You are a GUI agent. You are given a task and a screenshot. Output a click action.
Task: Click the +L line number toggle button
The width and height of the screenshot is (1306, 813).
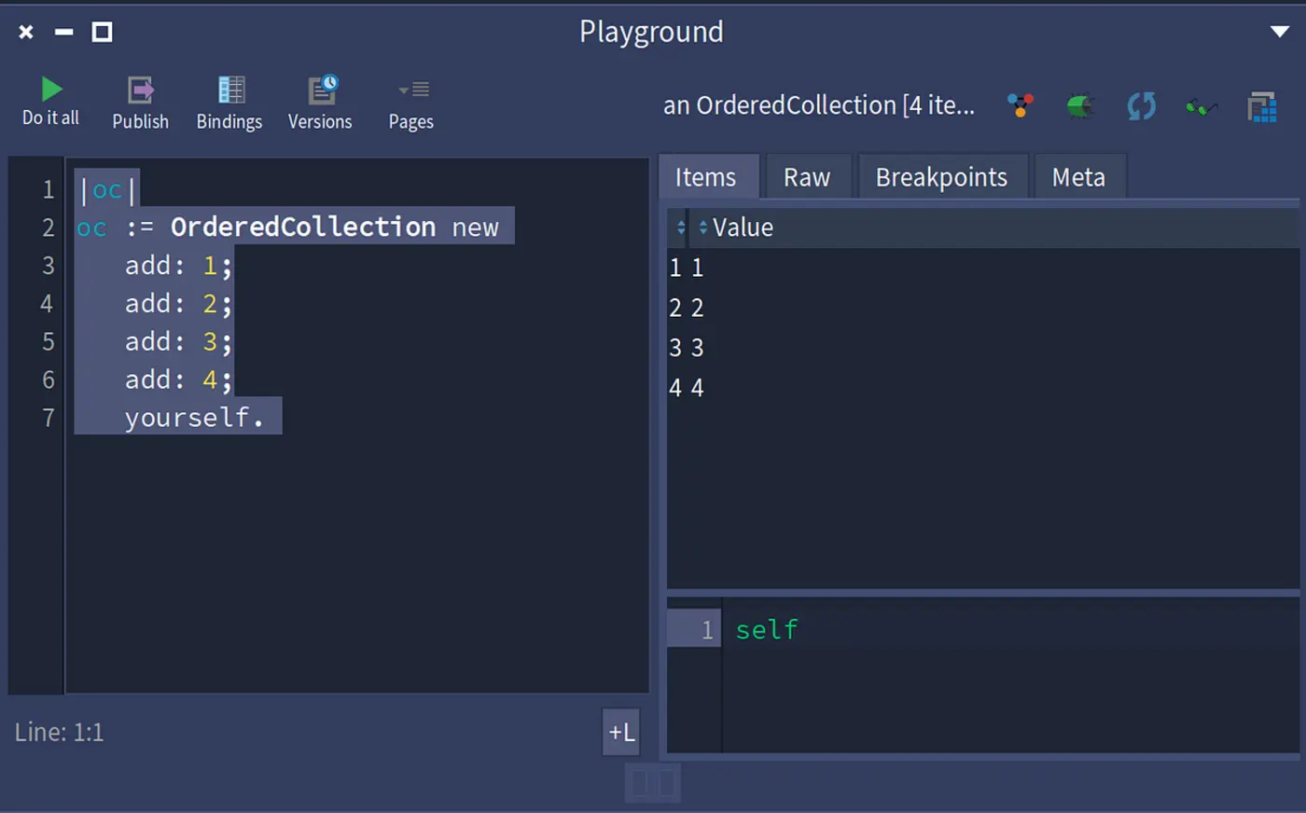click(621, 732)
